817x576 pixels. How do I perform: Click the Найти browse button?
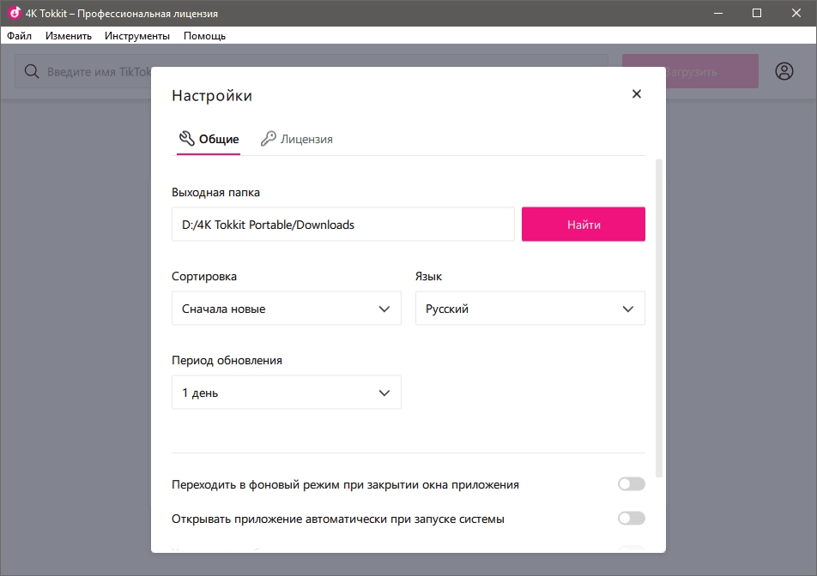[583, 225]
